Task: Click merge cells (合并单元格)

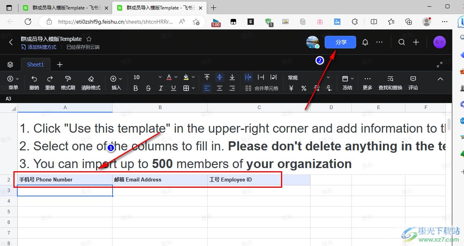Action: point(262,88)
